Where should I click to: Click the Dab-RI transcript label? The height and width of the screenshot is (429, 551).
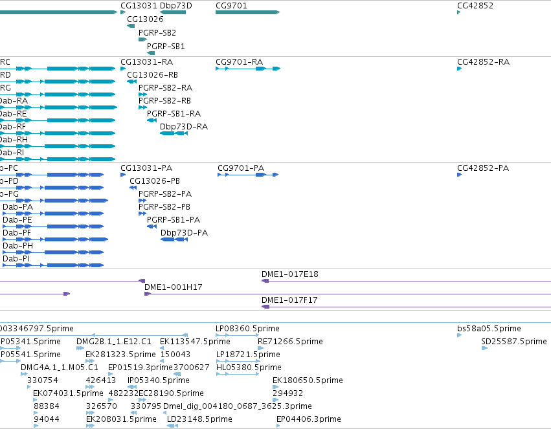tap(12, 153)
